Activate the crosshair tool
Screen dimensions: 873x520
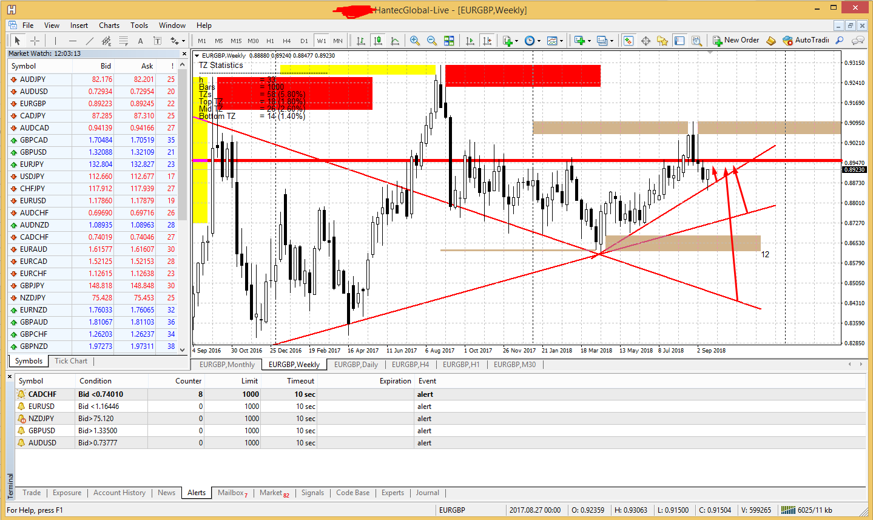pyautogui.click(x=35, y=41)
